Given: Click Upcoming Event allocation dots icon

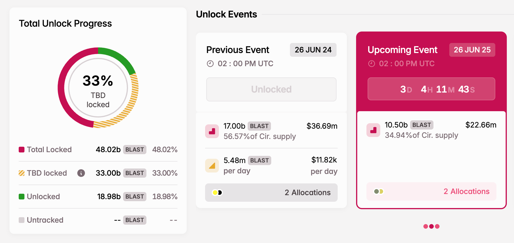Looking at the screenshot, I should click(x=379, y=191).
